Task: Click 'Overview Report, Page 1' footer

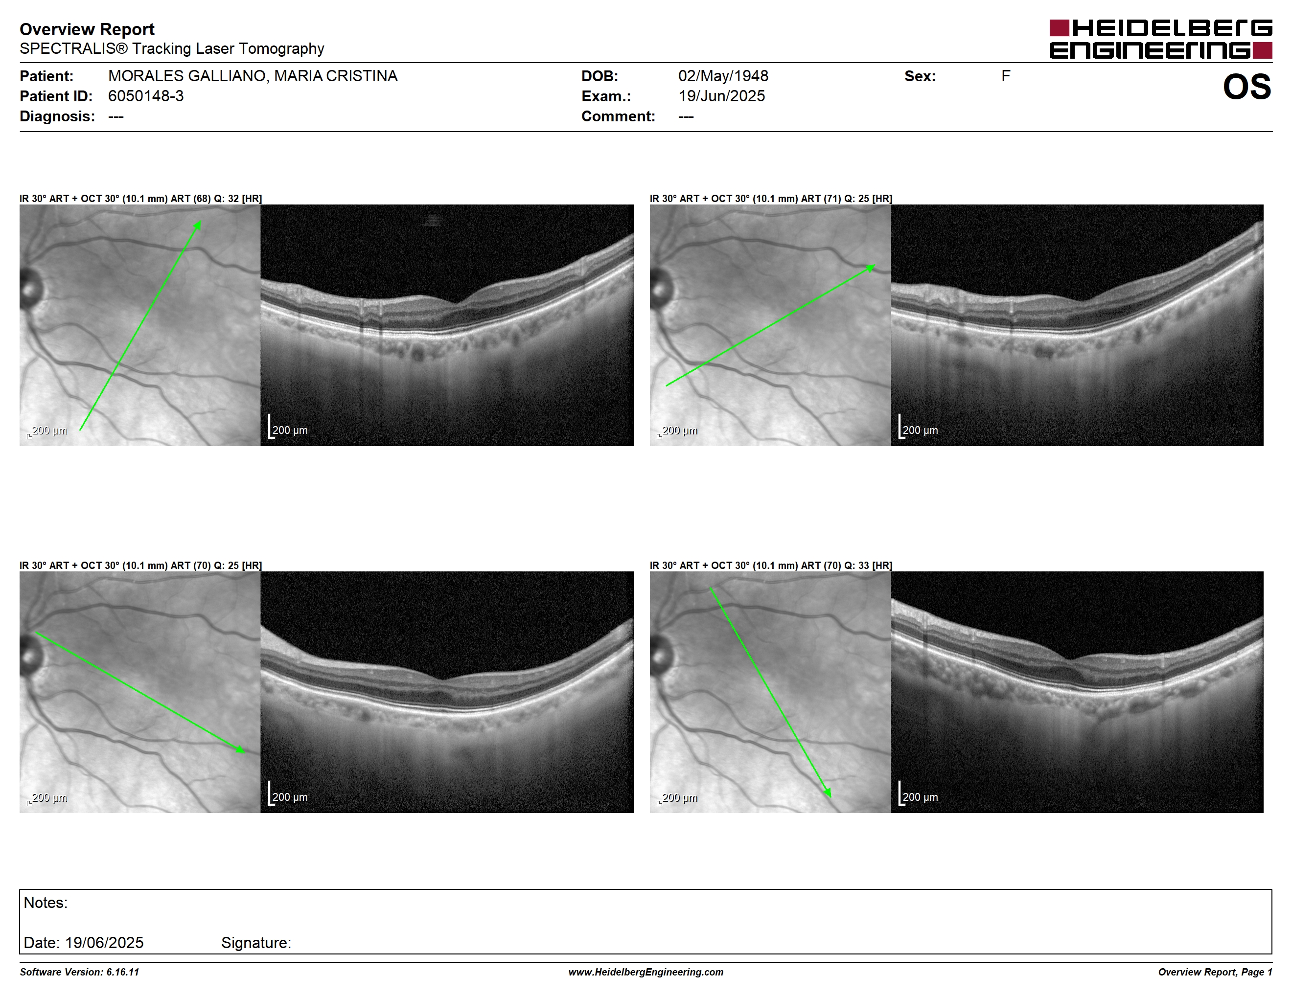Action: click(x=1215, y=972)
